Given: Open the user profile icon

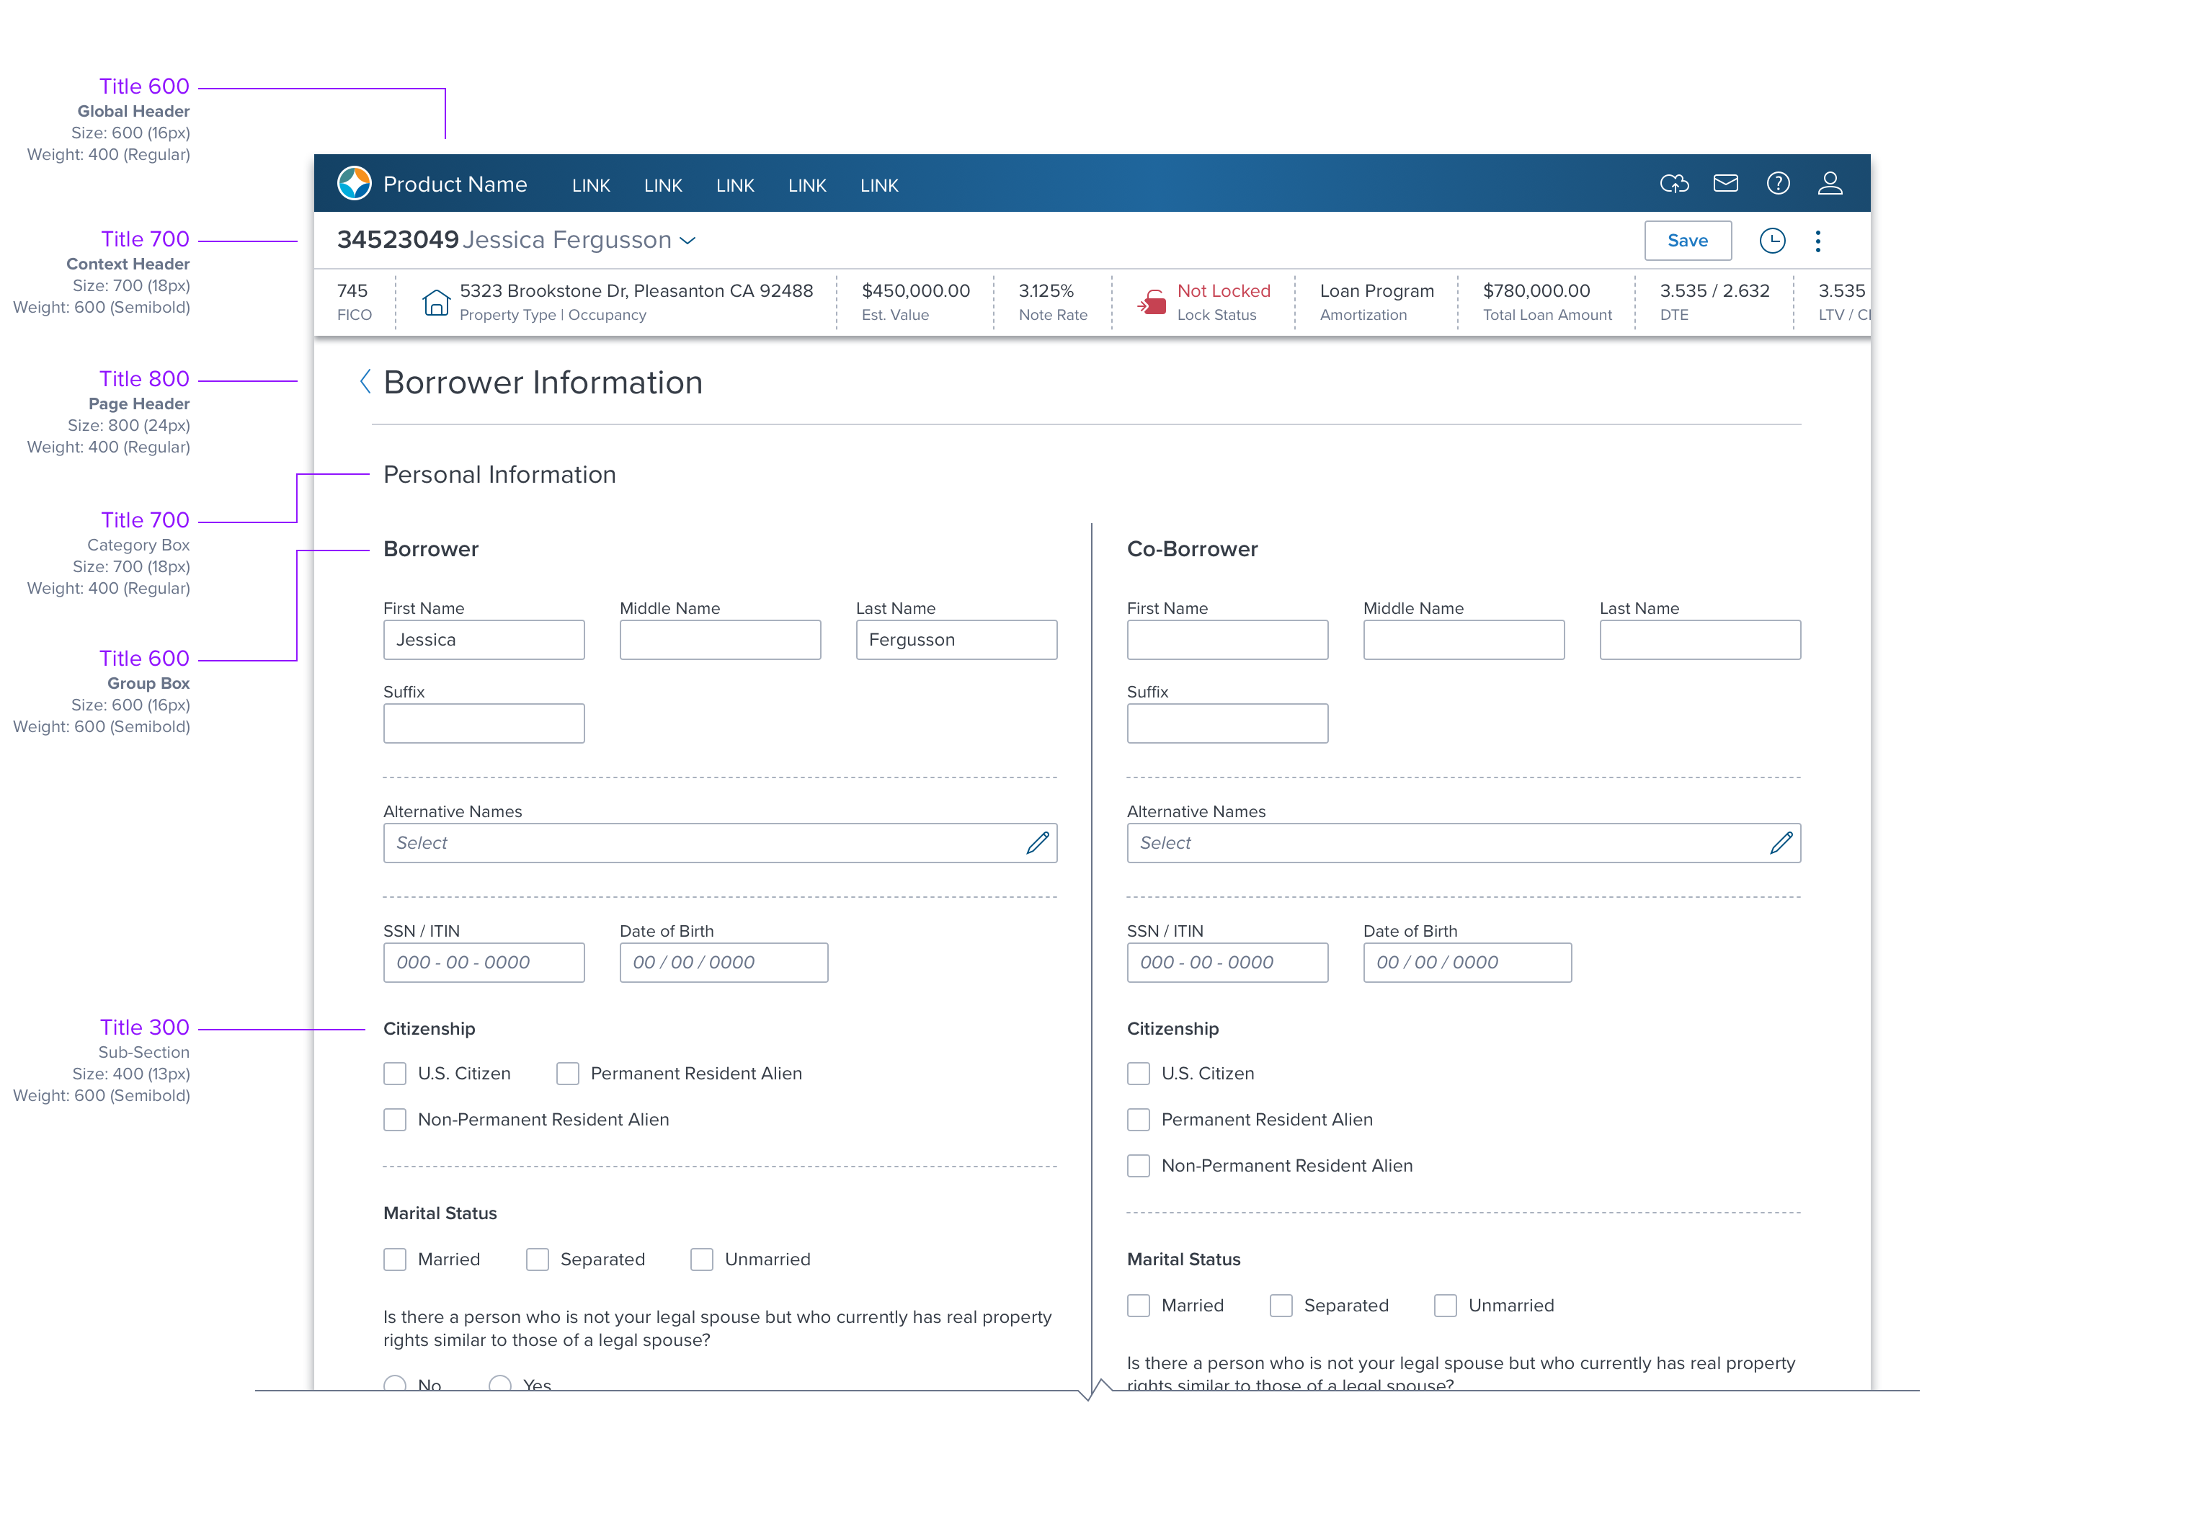Looking at the screenshot, I should 1829,183.
